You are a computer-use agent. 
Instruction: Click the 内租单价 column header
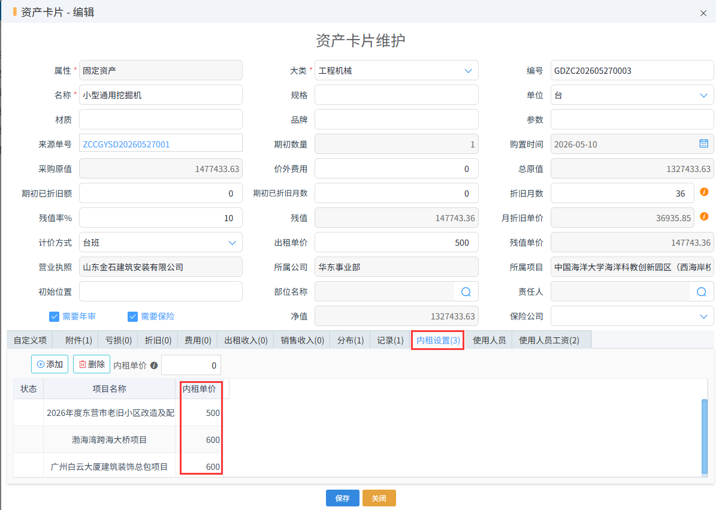pyautogui.click(x=200, y=389)
